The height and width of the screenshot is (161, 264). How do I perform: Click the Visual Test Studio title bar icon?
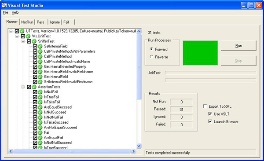[x=4, y=5]
